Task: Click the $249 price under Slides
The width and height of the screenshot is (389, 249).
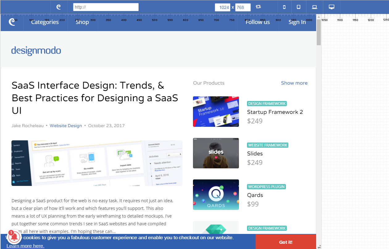Action: tap(255, 163)
